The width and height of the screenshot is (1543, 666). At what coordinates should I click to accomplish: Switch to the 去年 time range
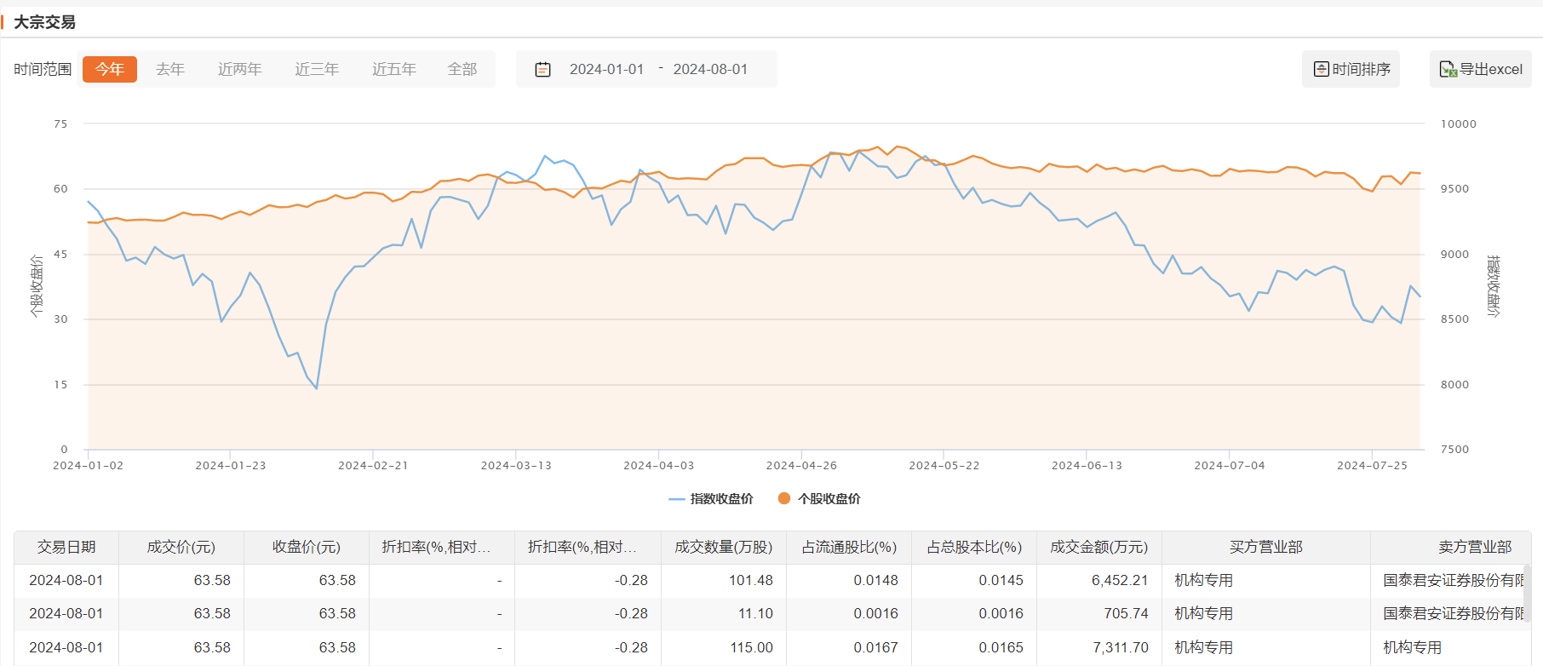point(170,69)
